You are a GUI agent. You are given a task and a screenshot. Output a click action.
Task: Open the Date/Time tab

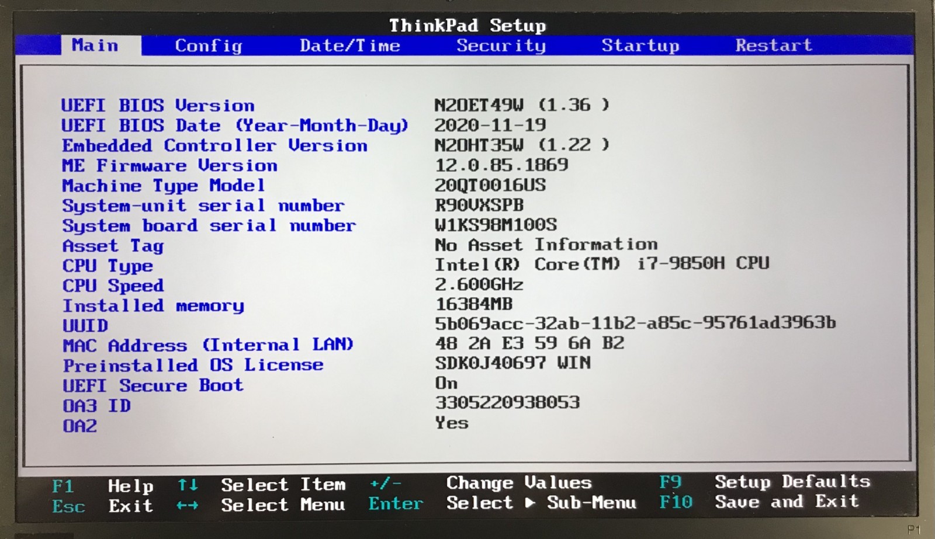[349, 46]
